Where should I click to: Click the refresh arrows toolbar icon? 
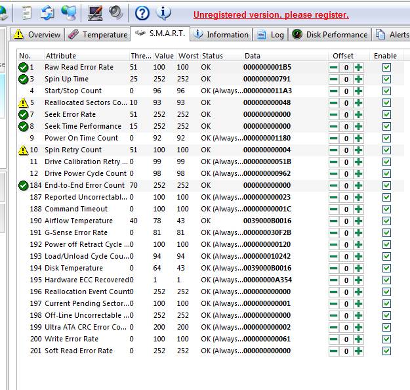pos(47,13)
